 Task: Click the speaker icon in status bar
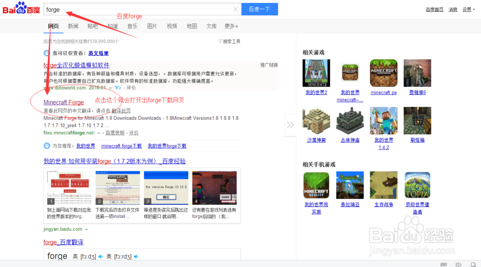(458, 265)
